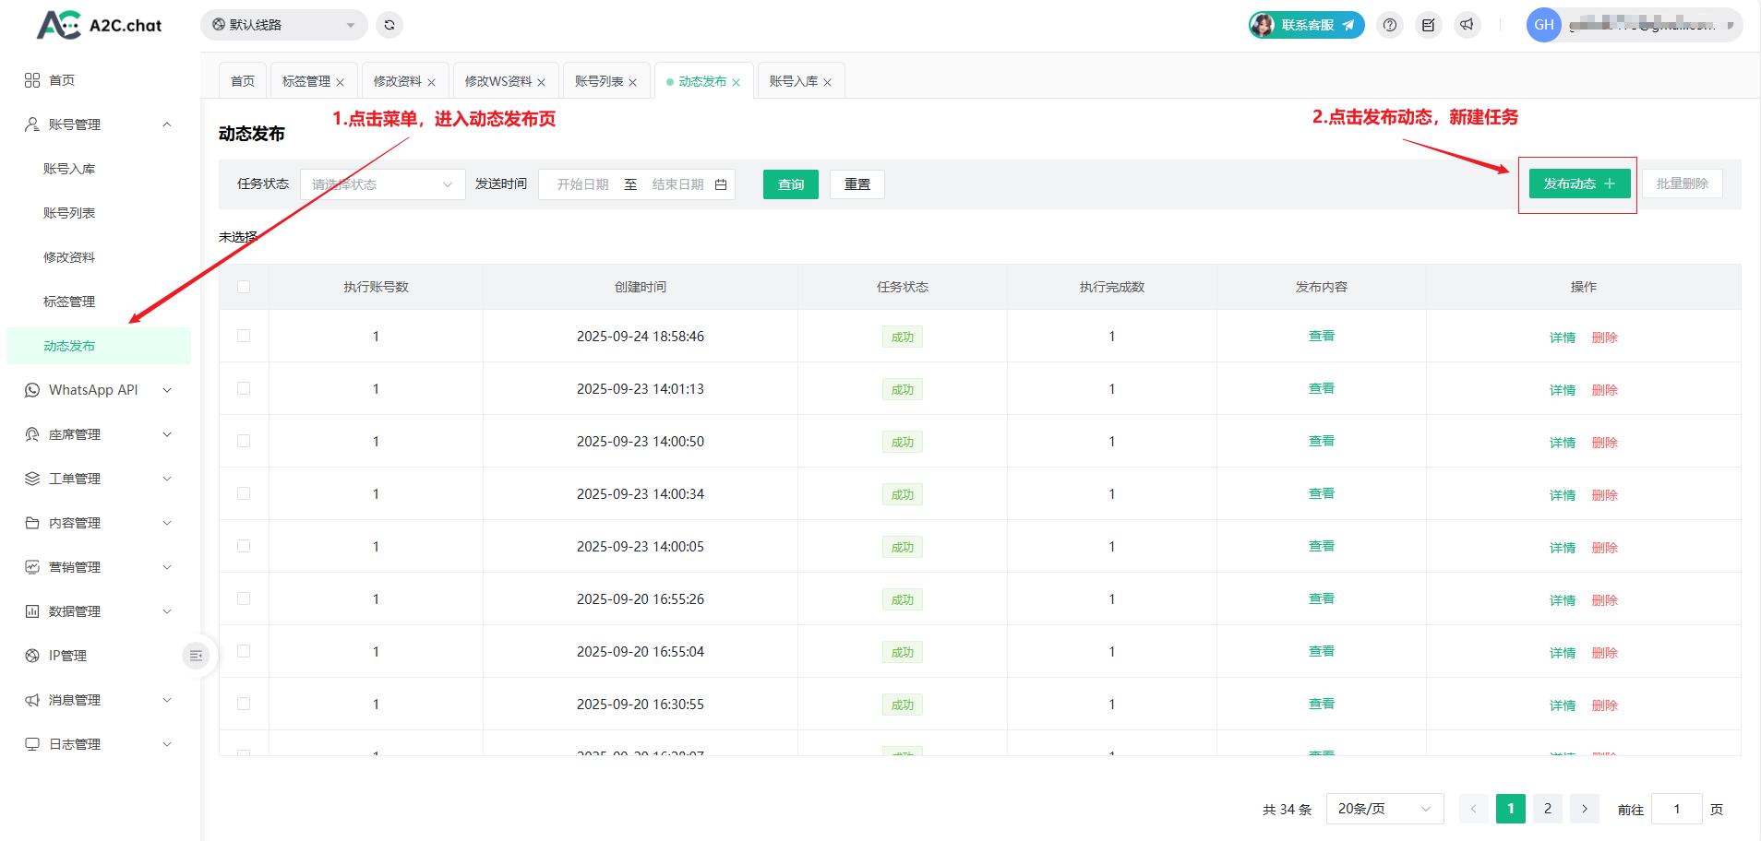Open the help question mark icon

pyautogui.click(x=1390, y=25)
